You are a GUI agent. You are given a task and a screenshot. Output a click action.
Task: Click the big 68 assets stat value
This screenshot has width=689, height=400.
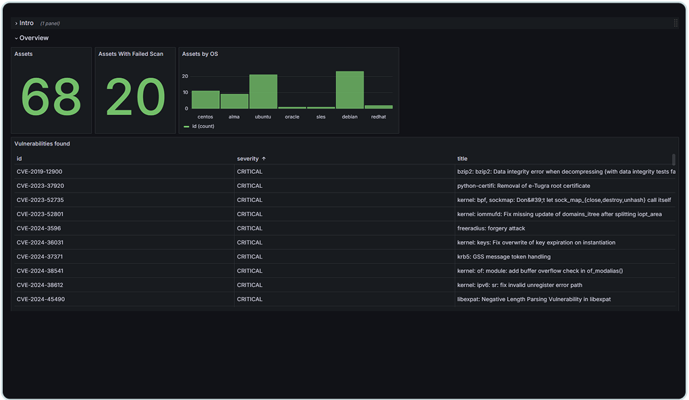coord(51,97)
